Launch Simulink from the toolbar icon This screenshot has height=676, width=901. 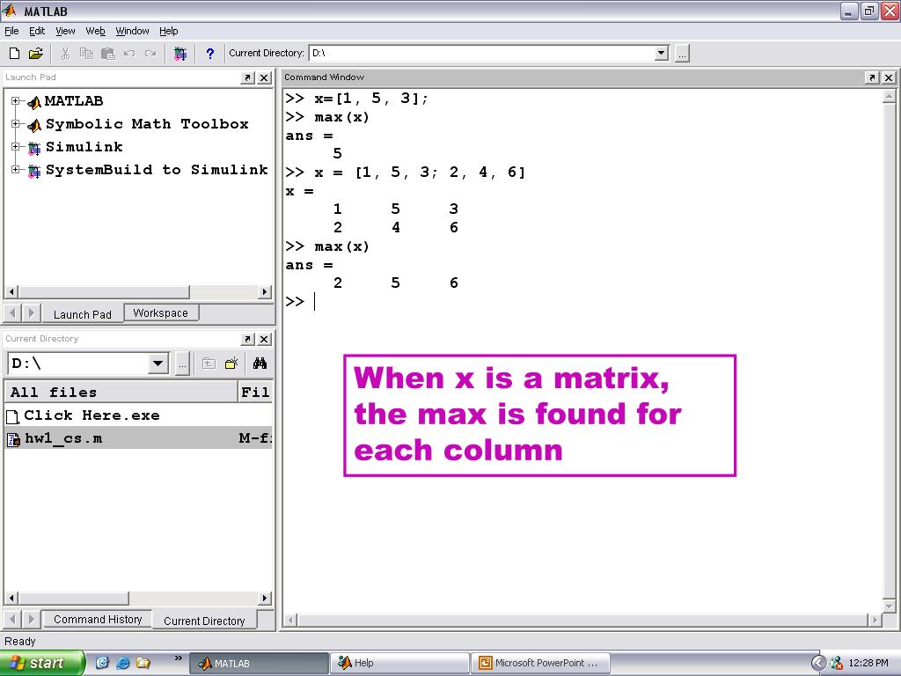coord(180,54)
